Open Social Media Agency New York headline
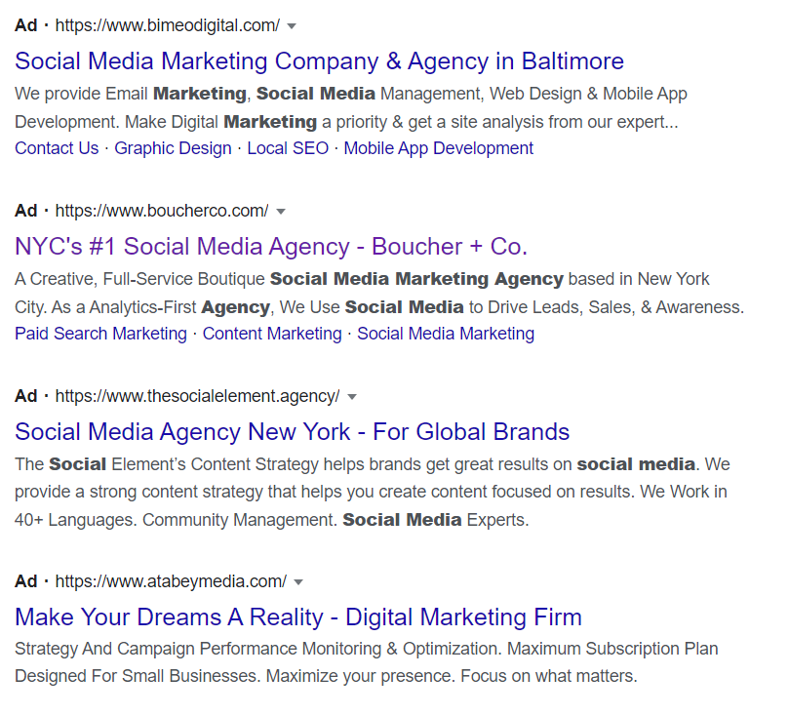This screenshot has height=716, width=789. coord(292,432)
